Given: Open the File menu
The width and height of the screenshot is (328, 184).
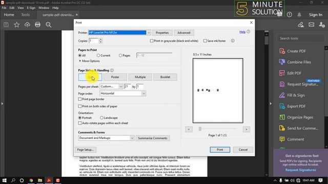Looking at the screenshot, I should (4, 8).
